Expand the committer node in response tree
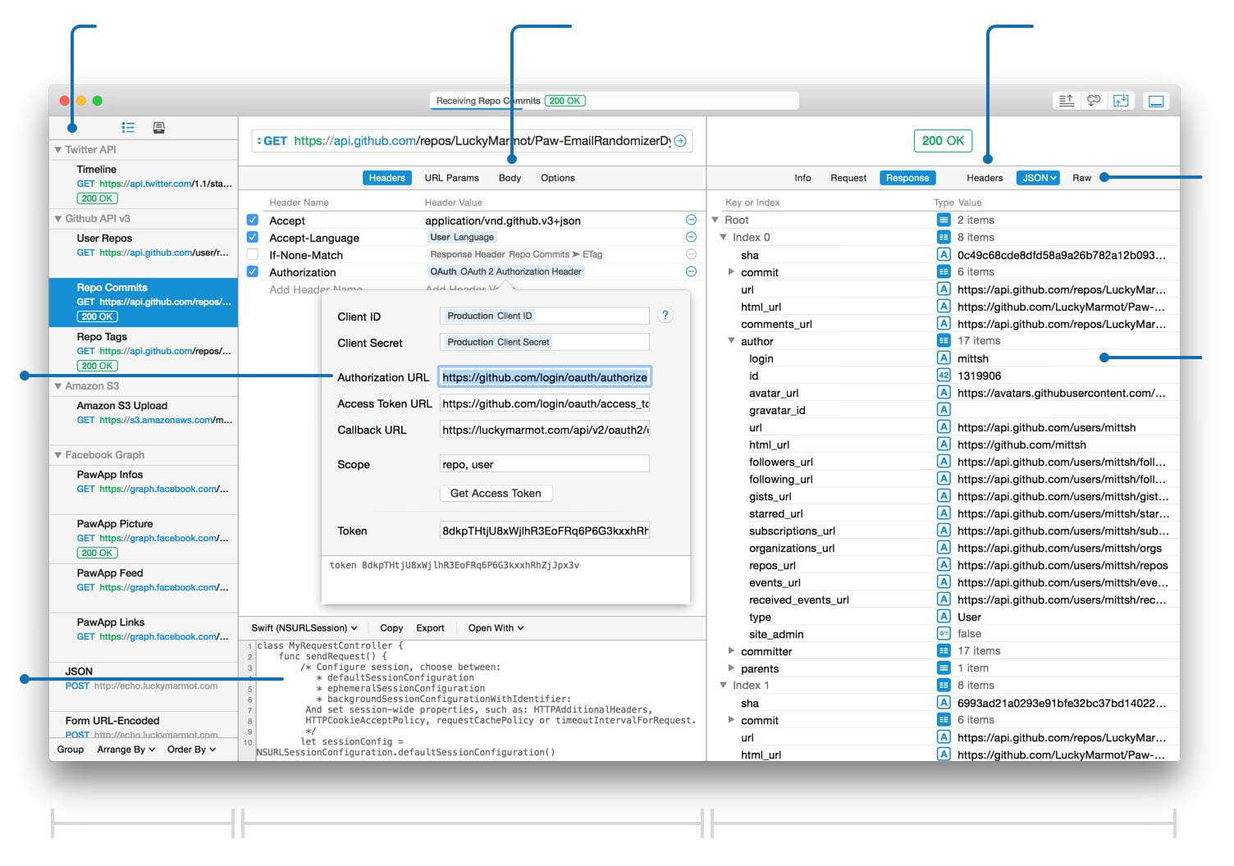Viewport: 1234px width, 866px height. 731,651
